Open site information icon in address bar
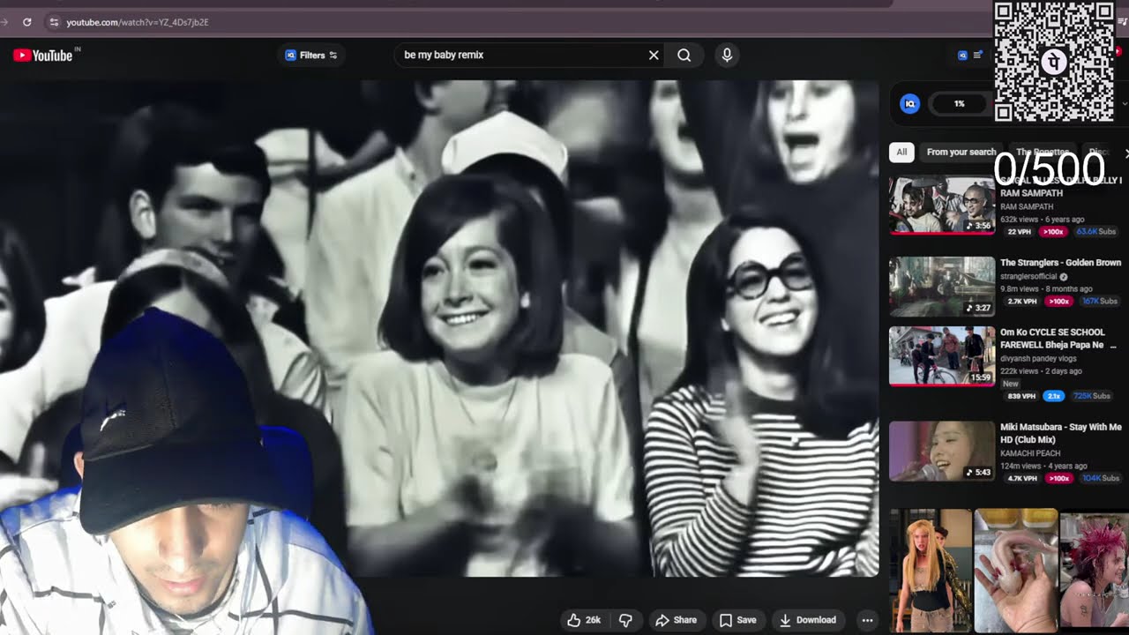The width and height of the screenshot is (1129, 635). [54, 22]
